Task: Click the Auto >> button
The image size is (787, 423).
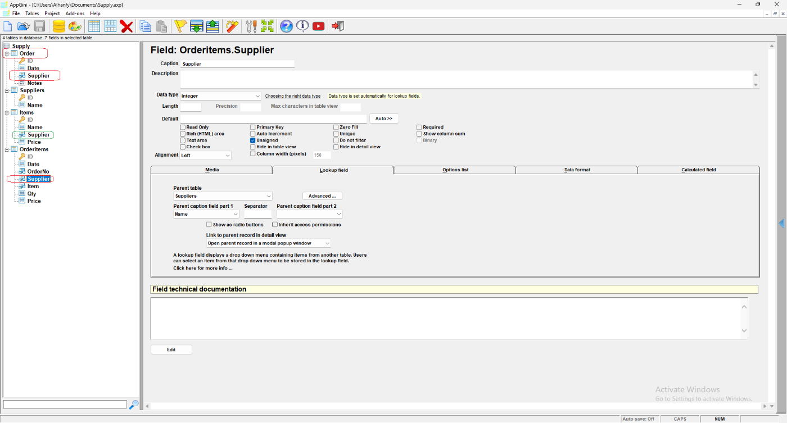Action: pyautogui.click(x=384, y=119)
